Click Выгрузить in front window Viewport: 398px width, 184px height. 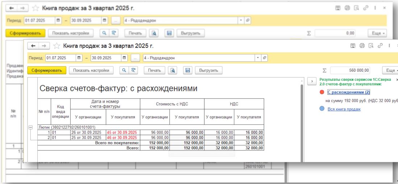(209, 70)
